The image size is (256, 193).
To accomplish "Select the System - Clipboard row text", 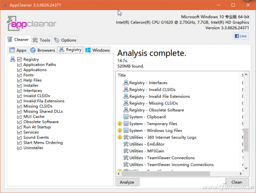I will click(x=147, y=117).
